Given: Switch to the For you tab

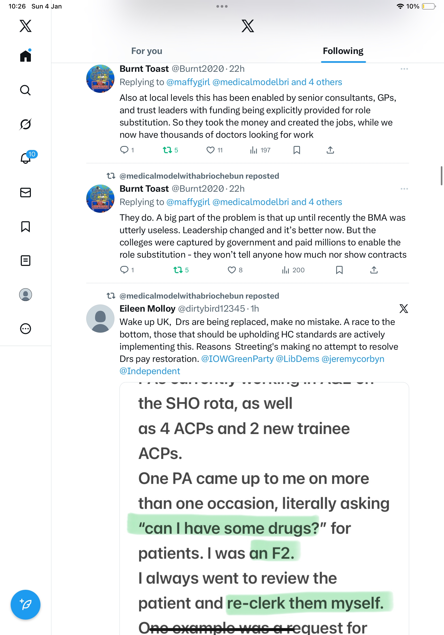Looking at the screenshot, I should click(x=147, y=51).
